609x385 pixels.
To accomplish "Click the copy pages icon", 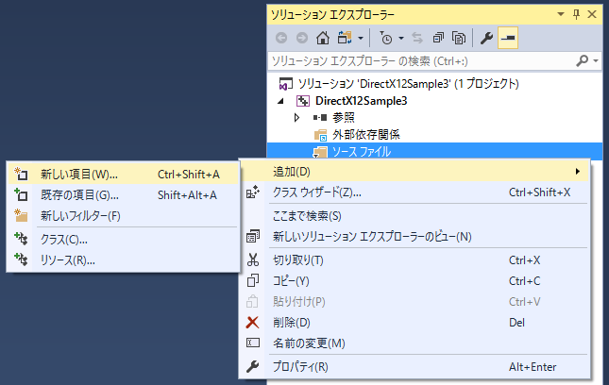I will 253,280.
